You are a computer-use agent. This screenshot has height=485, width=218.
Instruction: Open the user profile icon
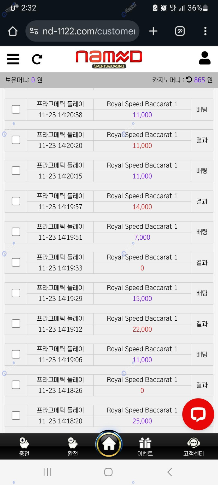point(204,58)
